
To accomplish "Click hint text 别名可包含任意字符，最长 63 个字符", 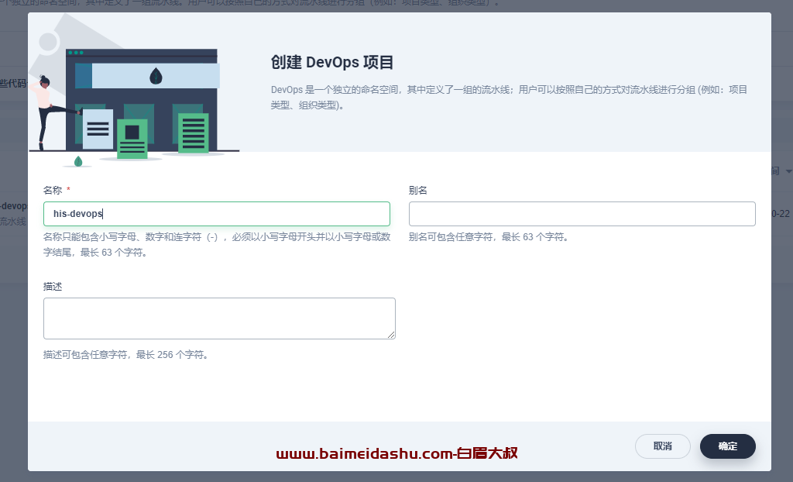I will tap(489, 237).
